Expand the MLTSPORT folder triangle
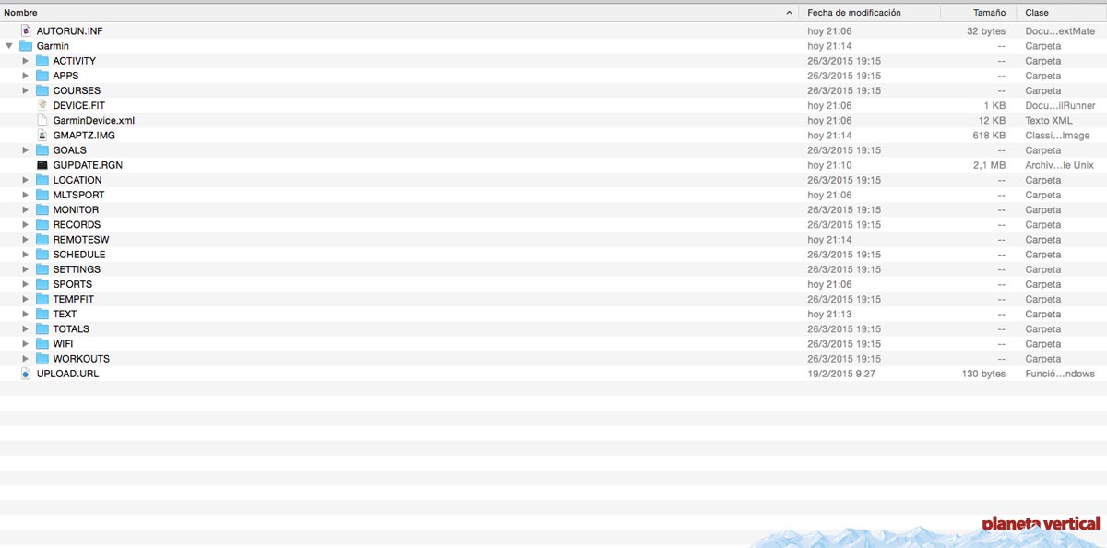 point(26,195)
